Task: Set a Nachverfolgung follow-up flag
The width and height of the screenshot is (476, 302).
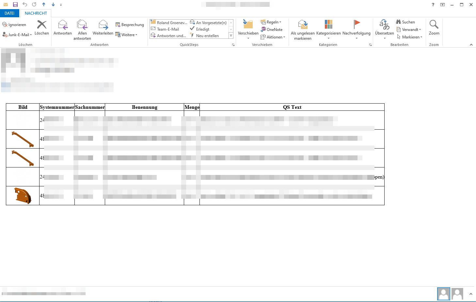Action: (356, 29)
